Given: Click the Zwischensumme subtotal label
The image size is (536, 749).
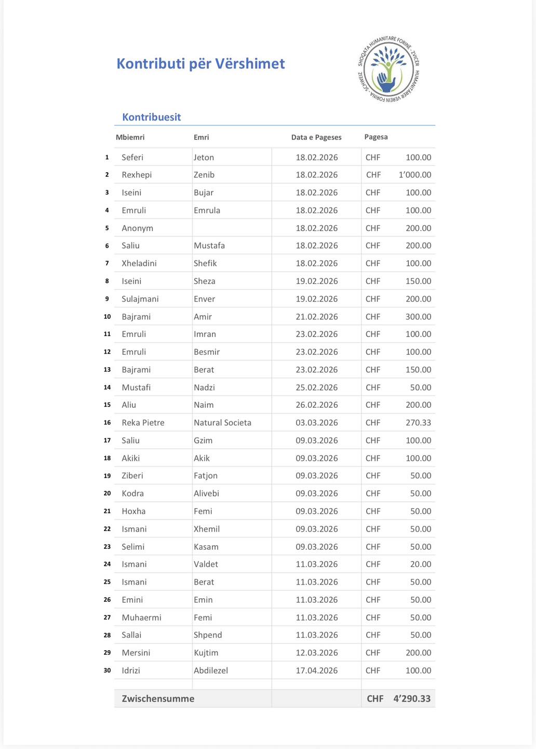Looking at the screenshot, I should (x=158, y=699).
